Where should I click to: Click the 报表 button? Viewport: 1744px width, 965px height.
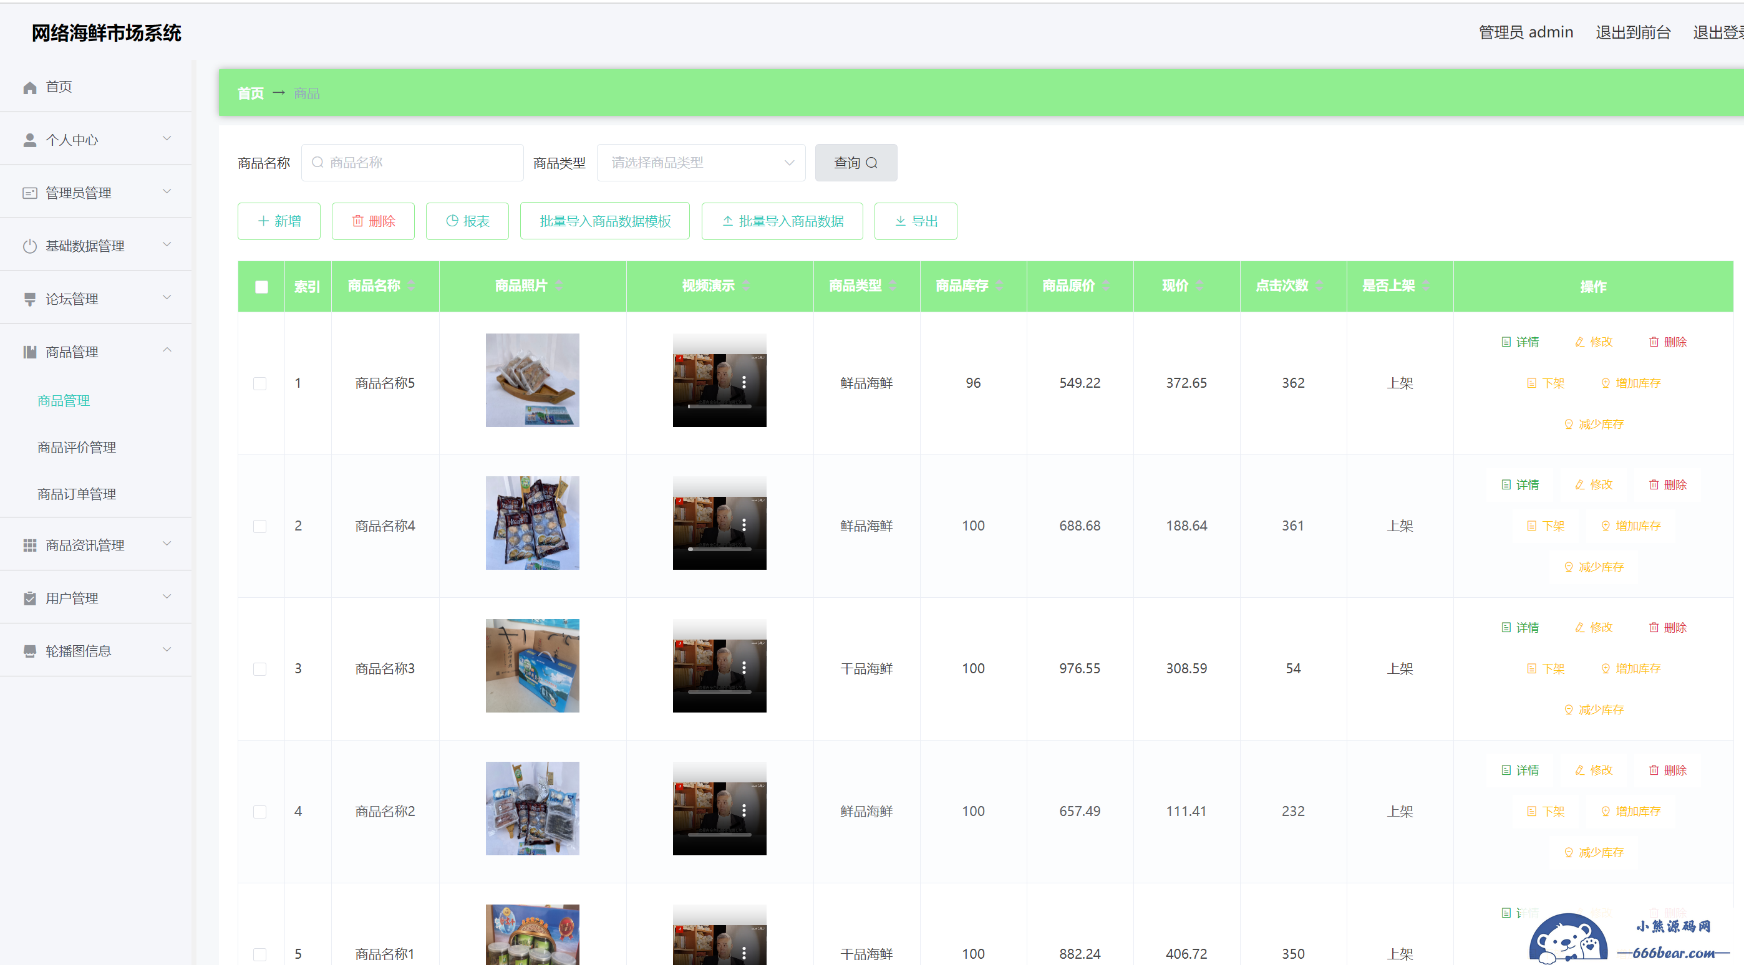(x=467, y=221)
